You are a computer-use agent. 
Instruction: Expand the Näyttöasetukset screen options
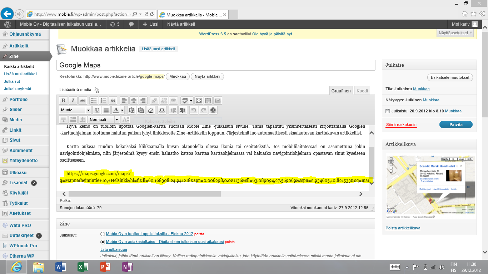(x=455, y=33)
